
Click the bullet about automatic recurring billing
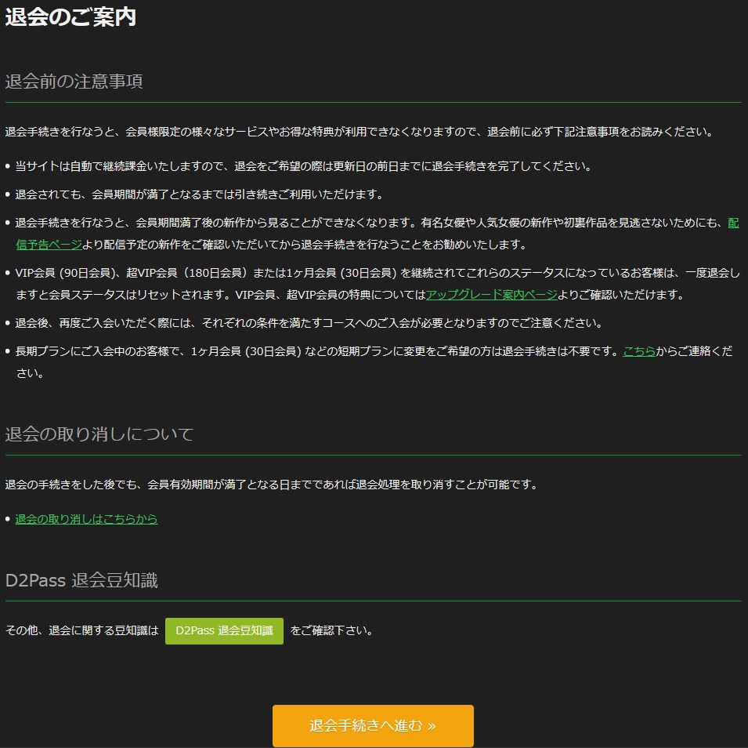313,164
